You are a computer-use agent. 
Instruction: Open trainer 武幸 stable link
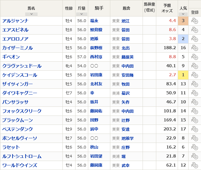(x=126, y=165)
